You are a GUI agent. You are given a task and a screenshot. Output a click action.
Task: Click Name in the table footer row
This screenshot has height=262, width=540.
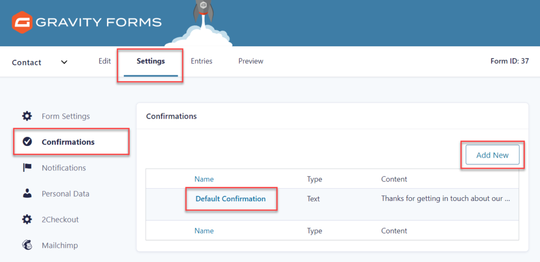click(x=204, y=231)
